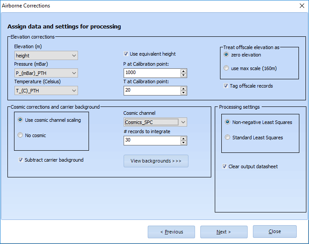Toggle the Use equivalent height checkbox
Viewport: 309px width, 244px height.
tap(127, 54)
